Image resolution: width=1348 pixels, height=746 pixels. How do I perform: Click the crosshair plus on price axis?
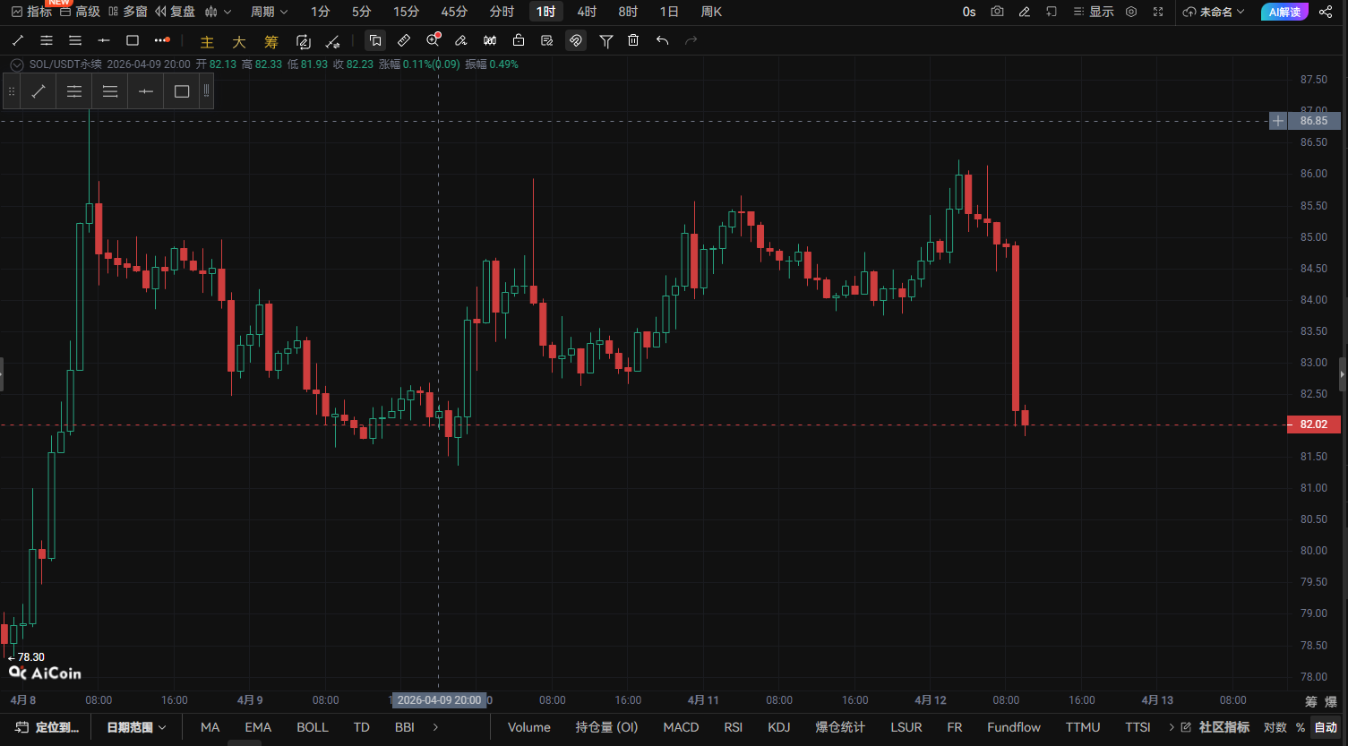pos(1278,121)
